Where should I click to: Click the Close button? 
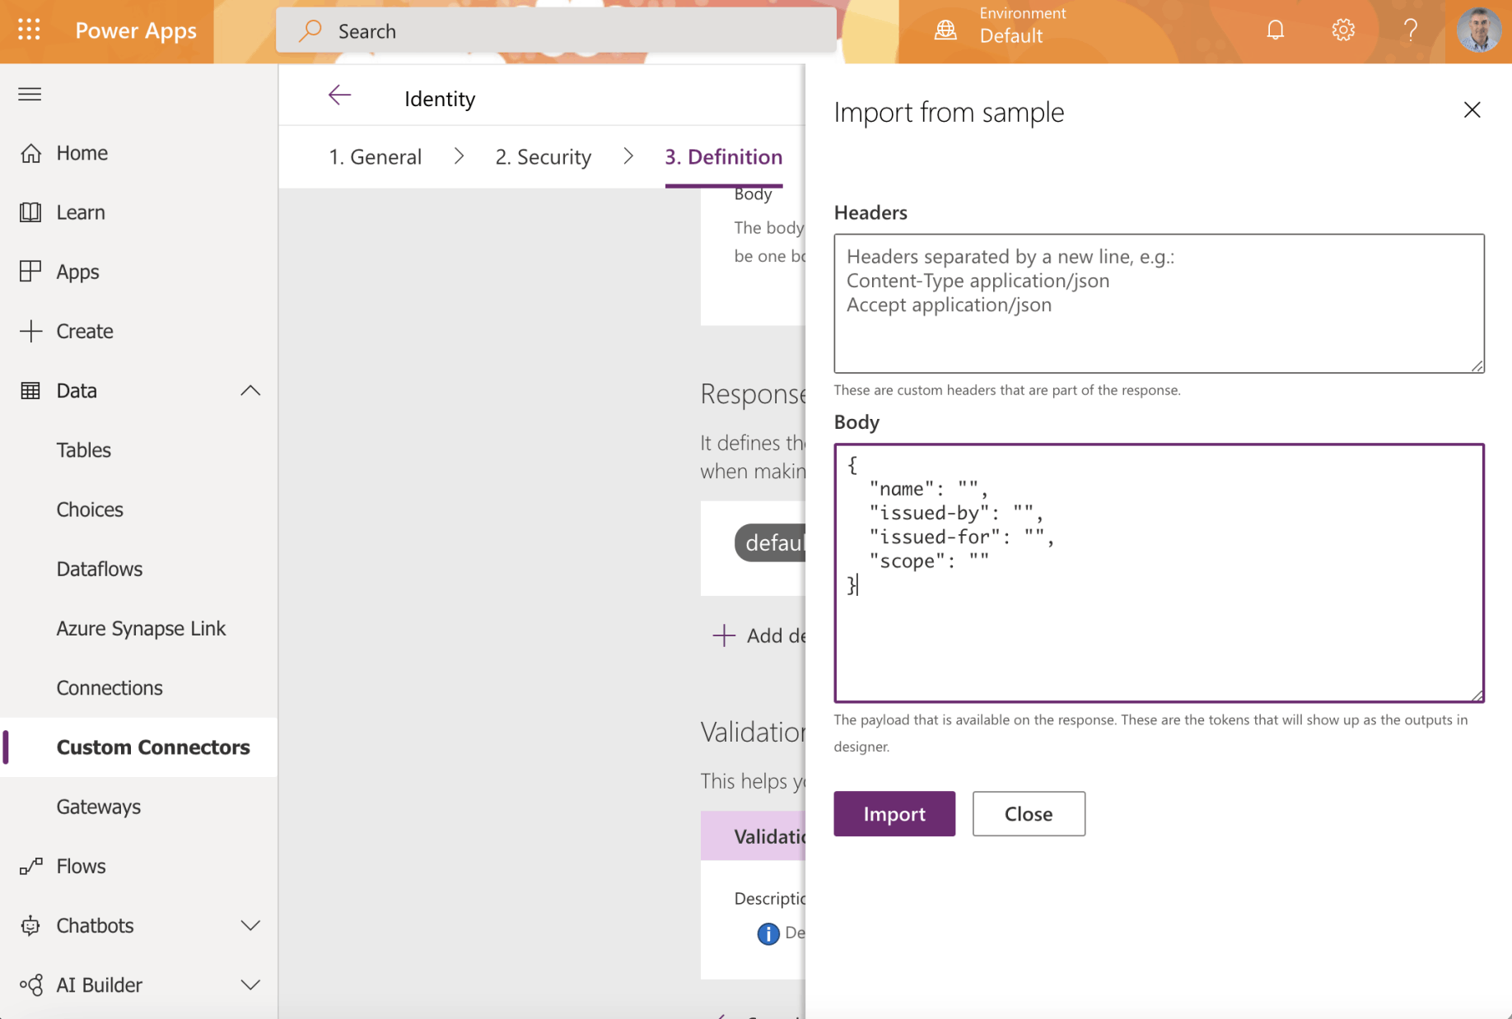click(x=1029, y=814)
